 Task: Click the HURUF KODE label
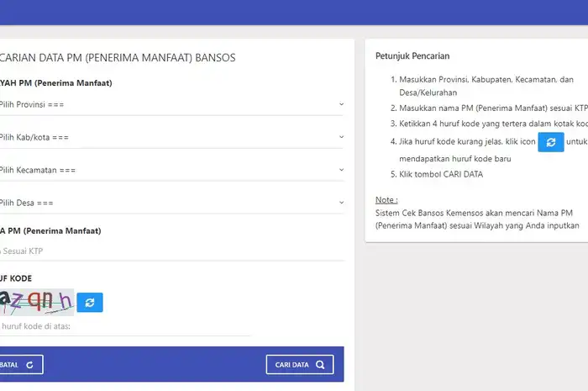click(x=15, y=278)
